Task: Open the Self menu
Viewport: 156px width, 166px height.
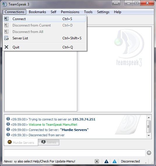Action: [x=53, y=12]
